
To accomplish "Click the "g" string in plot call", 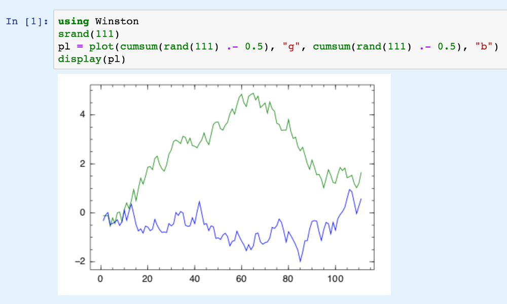I will 291,47.
